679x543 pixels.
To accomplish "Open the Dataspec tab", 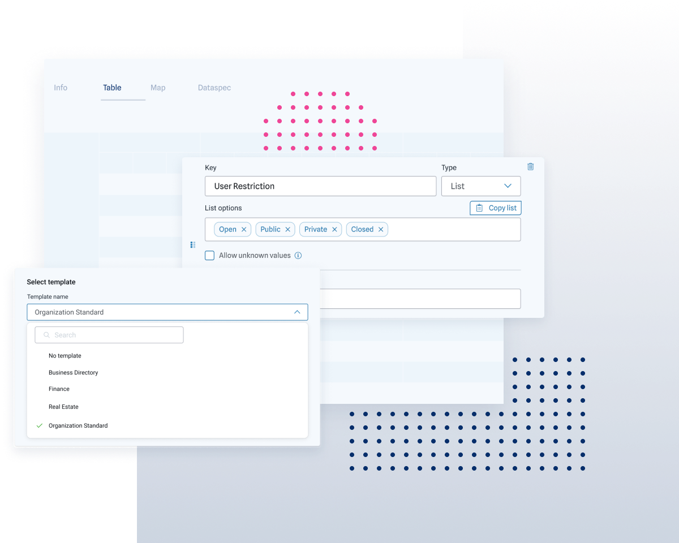I will click(x=214, y=88).
